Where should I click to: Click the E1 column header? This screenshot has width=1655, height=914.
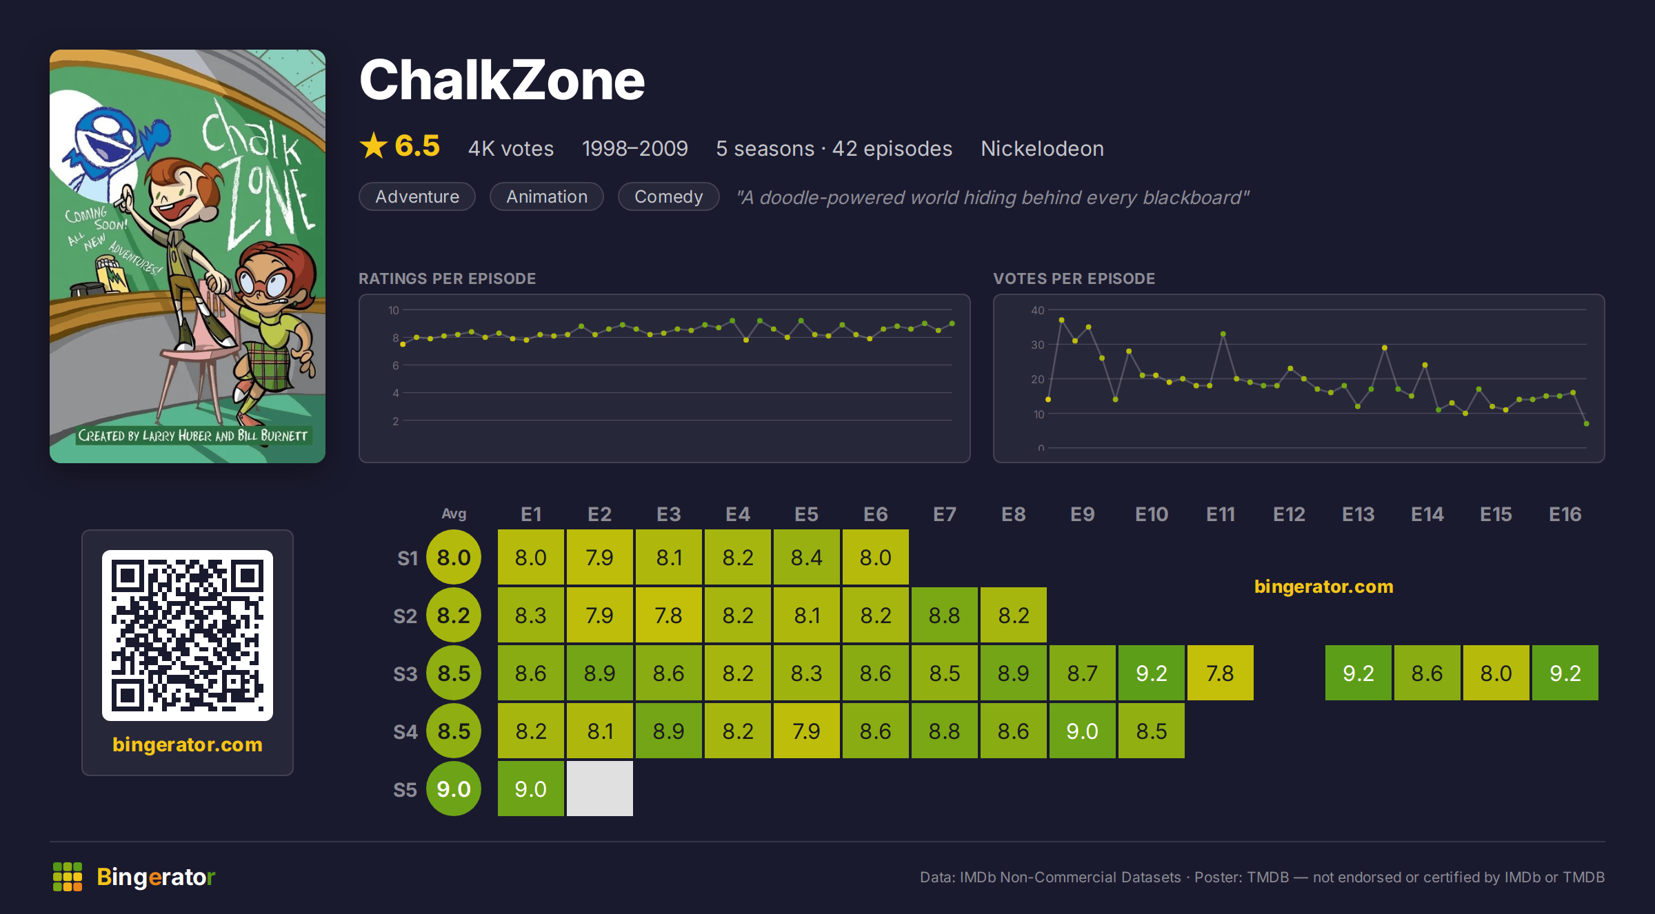point(531,514)
